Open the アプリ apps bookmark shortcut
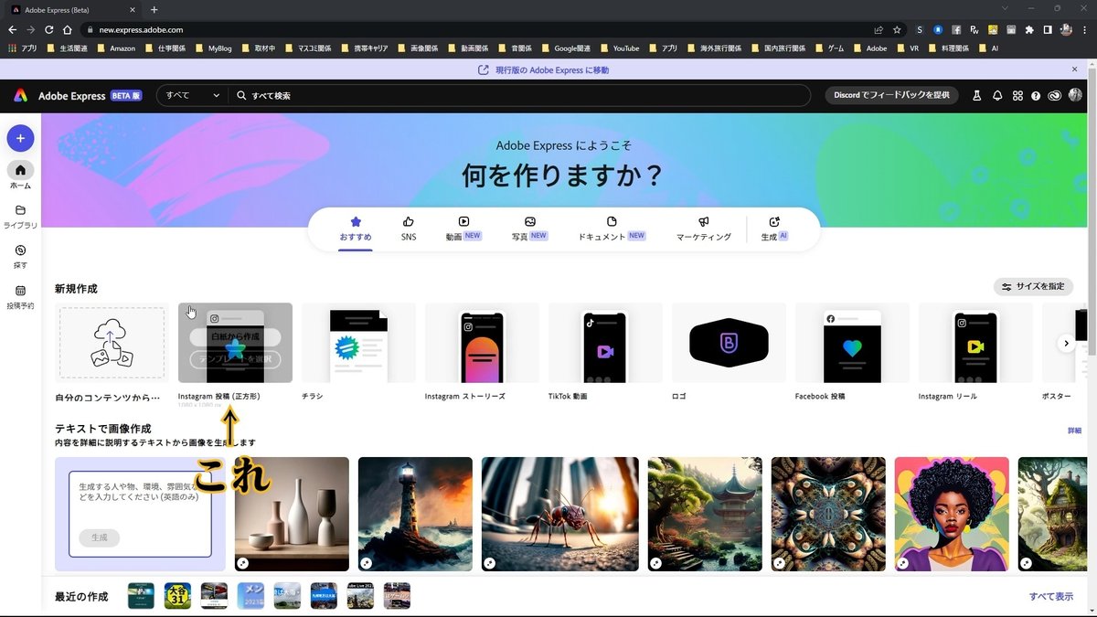The image size is (1097, 617). point(23,48)
